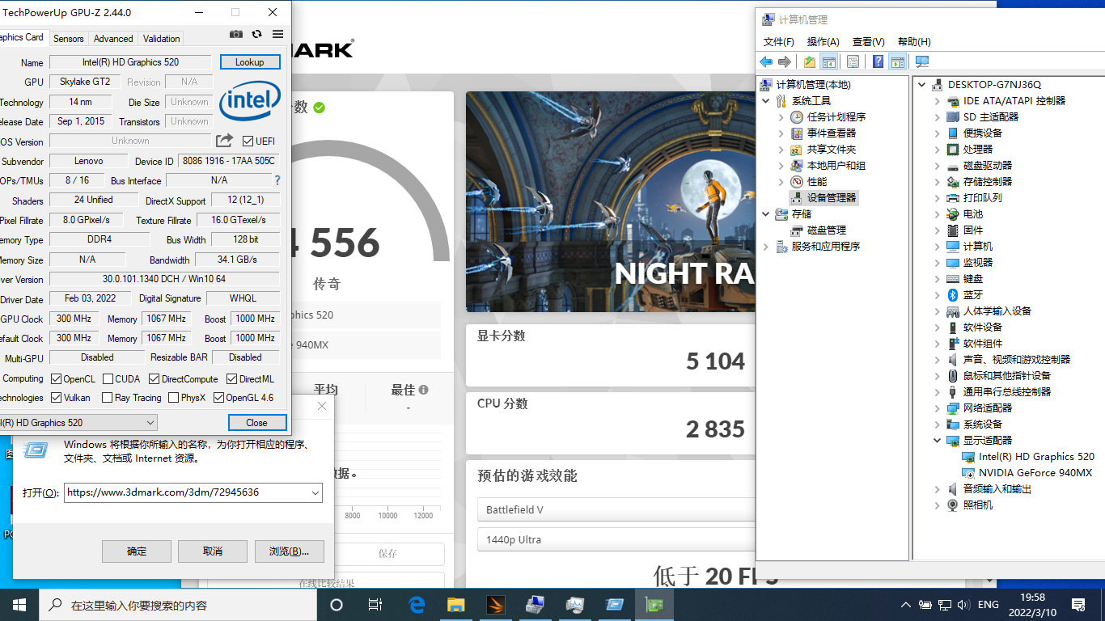Open the GPU selector dropdown in GPU-Z
The width and height of the screenshot is (1105, 621).
78,422
